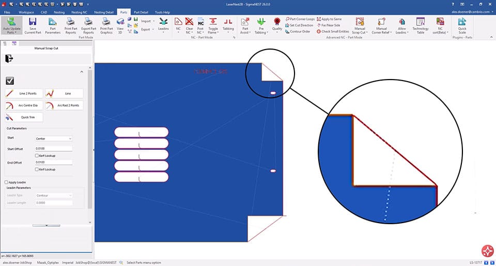The height and width of the screenshot is (266, 496).
Task: Click the View 3D icon
Action: tap(120, 22)
